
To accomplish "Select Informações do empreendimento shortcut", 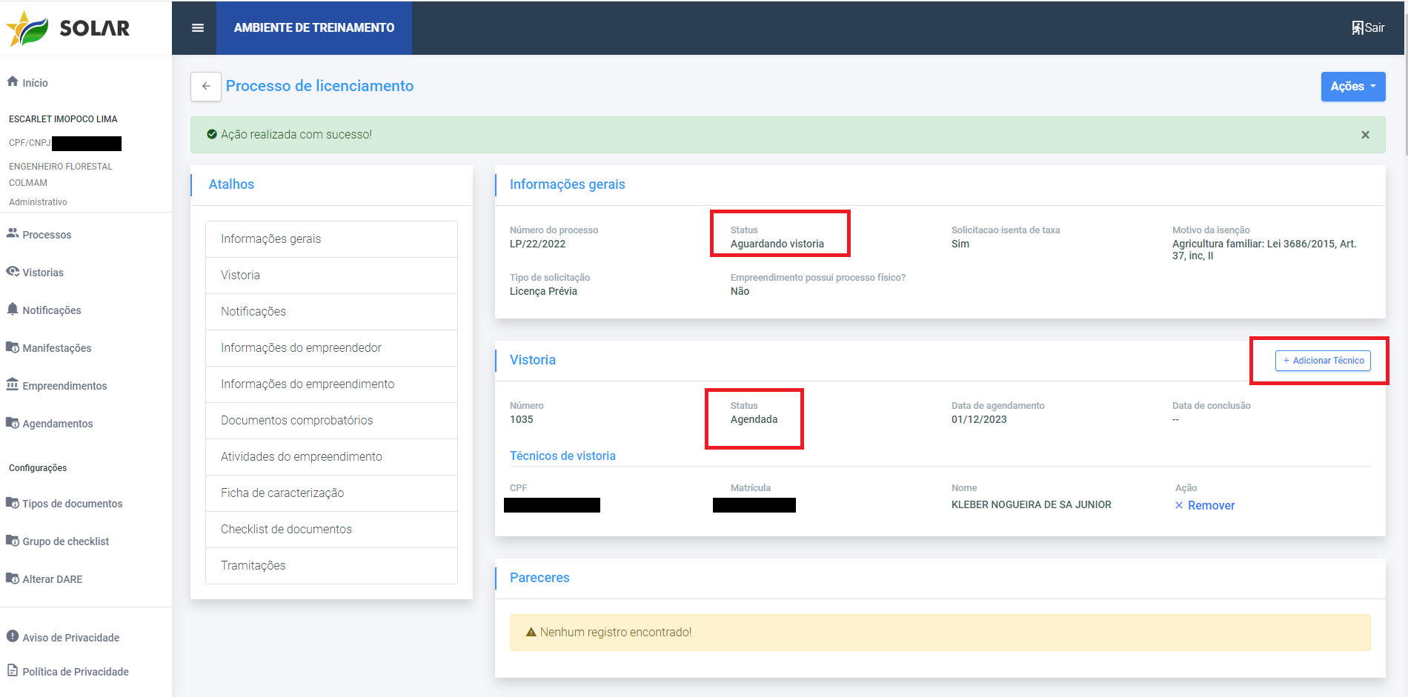I will click(331, 384).
